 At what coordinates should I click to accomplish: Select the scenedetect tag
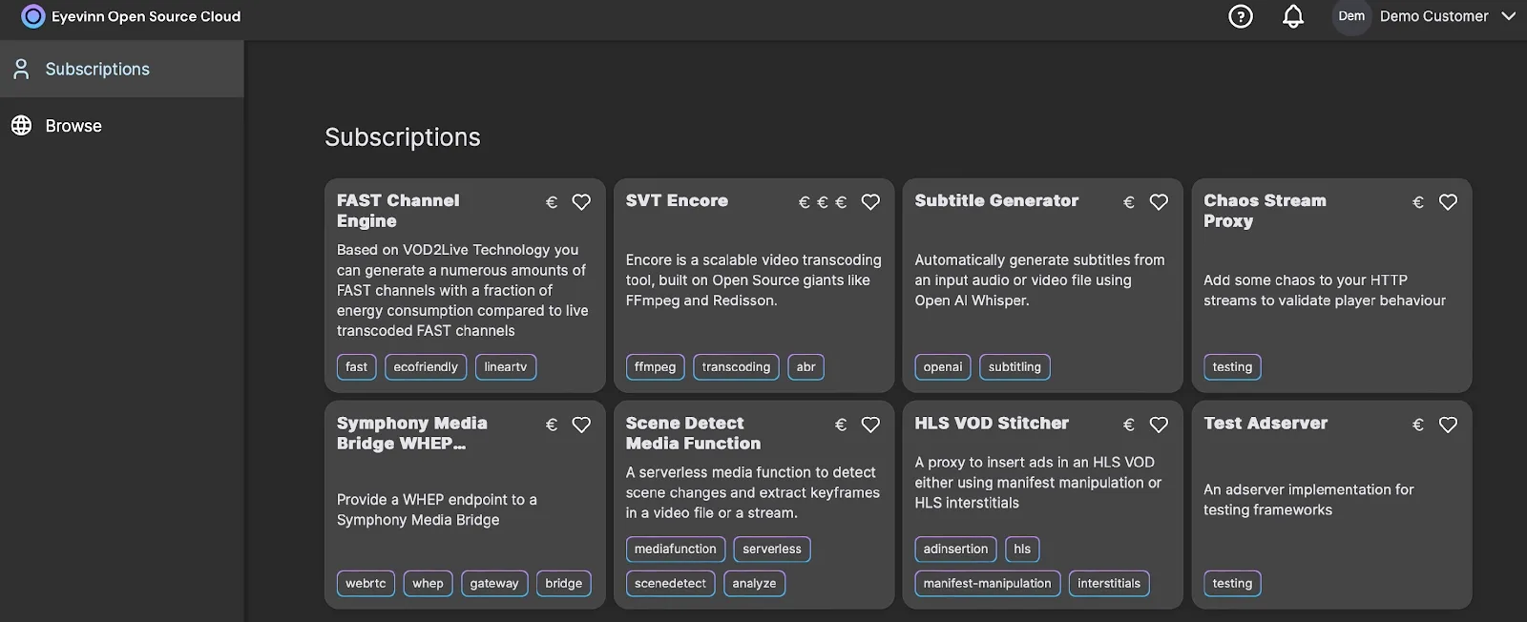click(671, 584)
